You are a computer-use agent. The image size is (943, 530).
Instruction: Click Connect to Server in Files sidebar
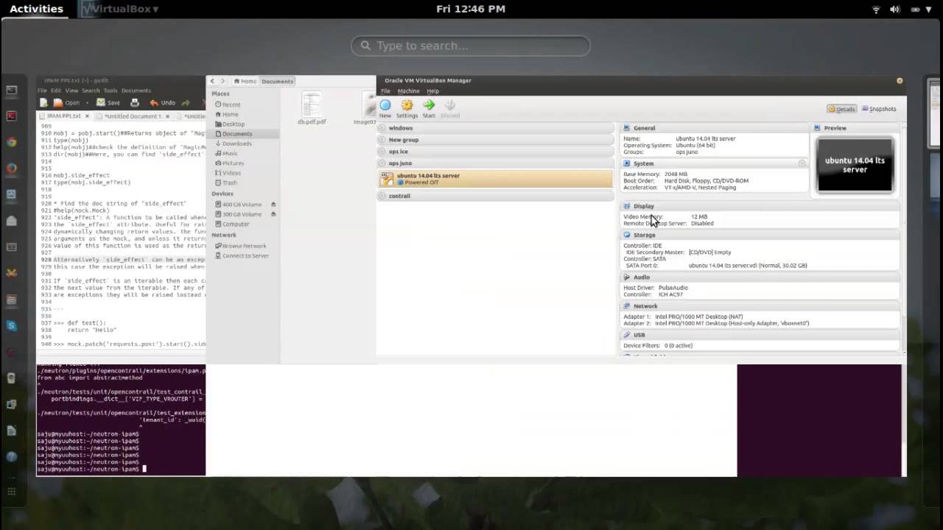[245, 255]
